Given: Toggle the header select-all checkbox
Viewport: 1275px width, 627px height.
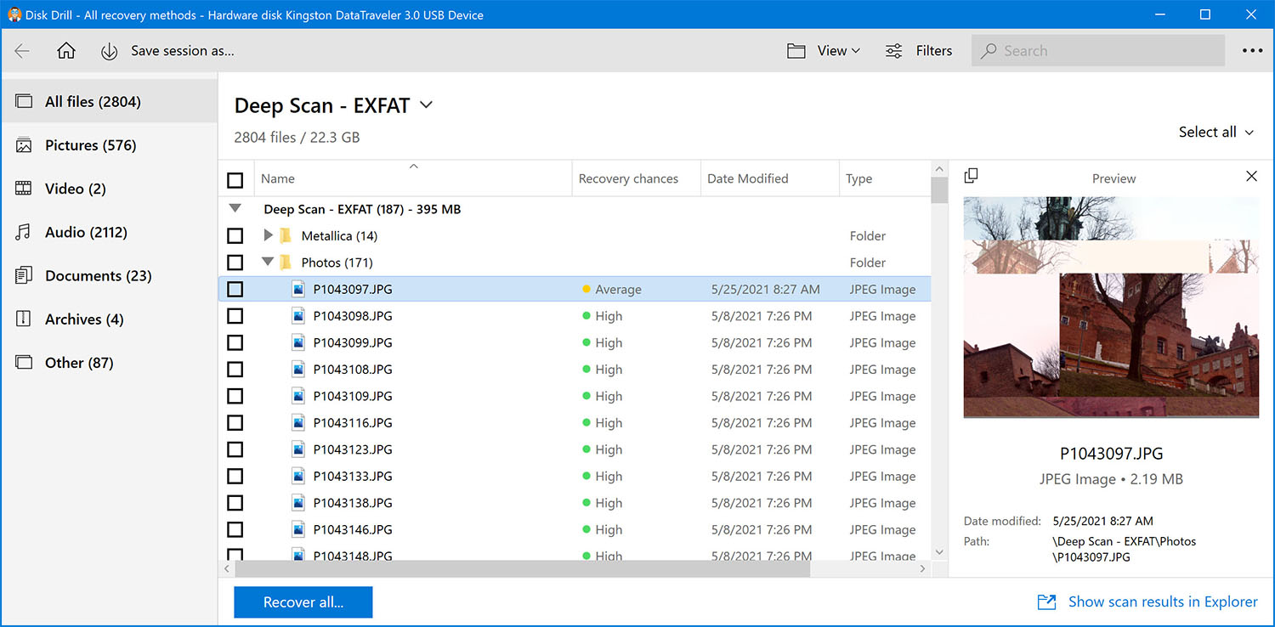Looking at the screenshot, I should (x=235, y=179).
